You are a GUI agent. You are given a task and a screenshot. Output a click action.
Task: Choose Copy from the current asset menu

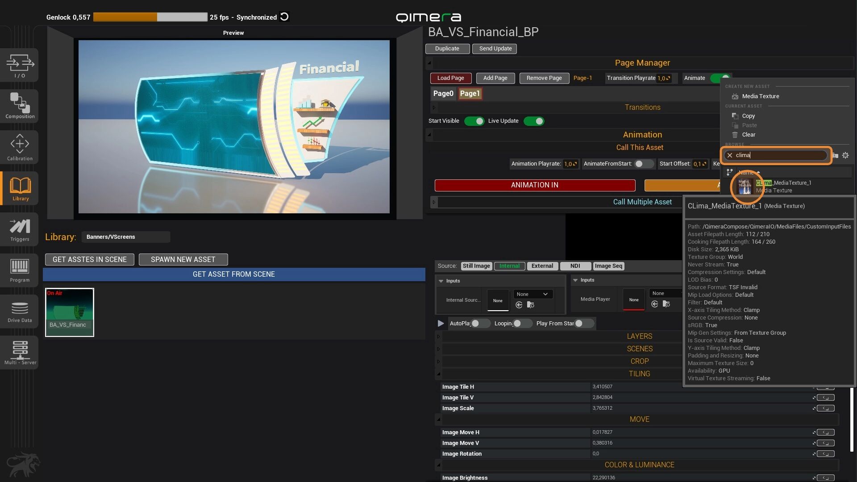748,116
